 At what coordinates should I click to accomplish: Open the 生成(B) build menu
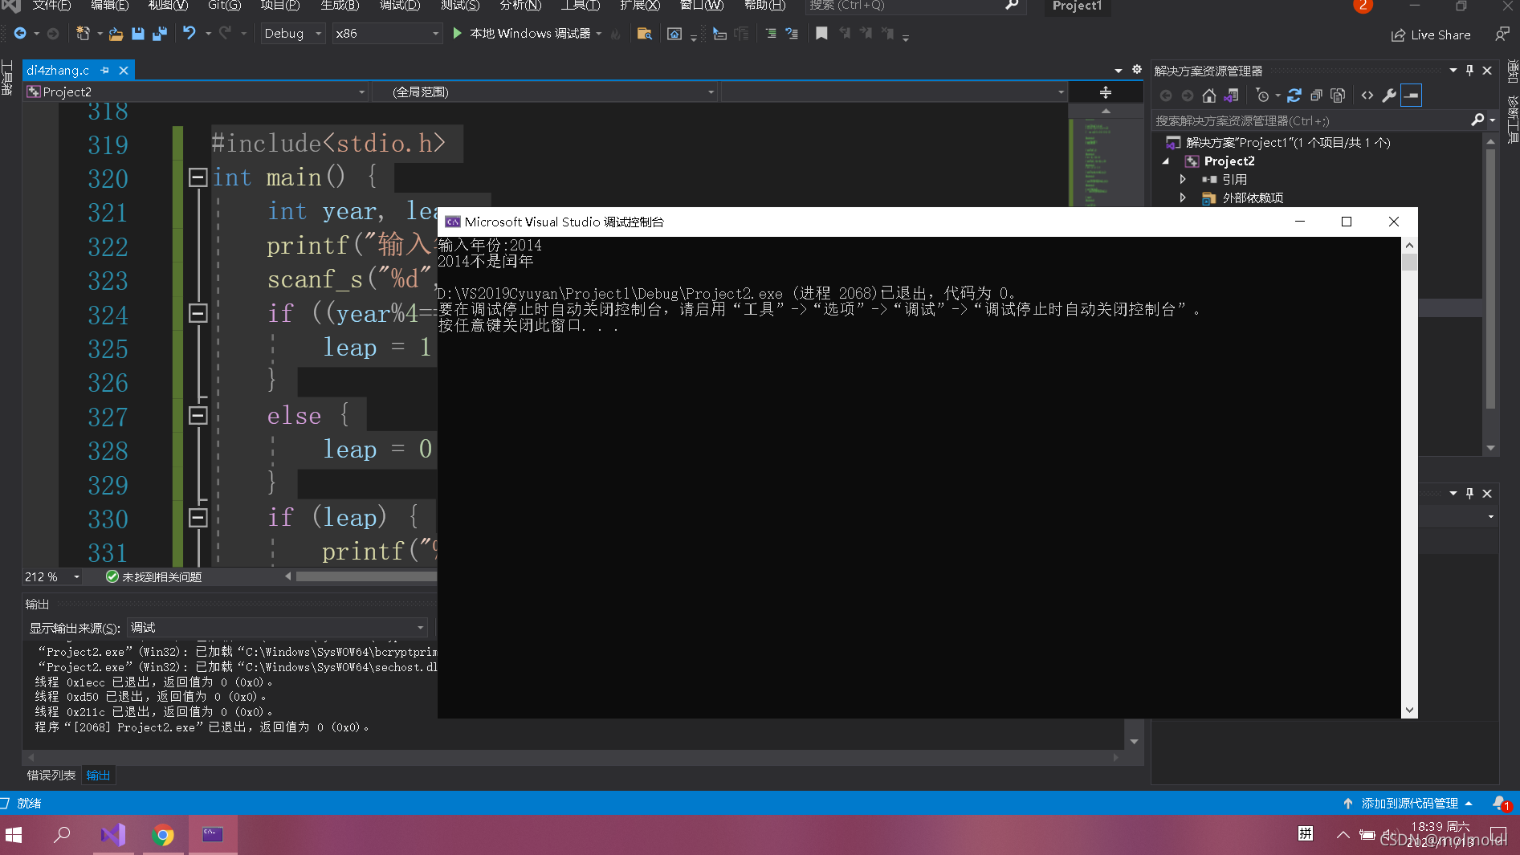coord(340,6)
